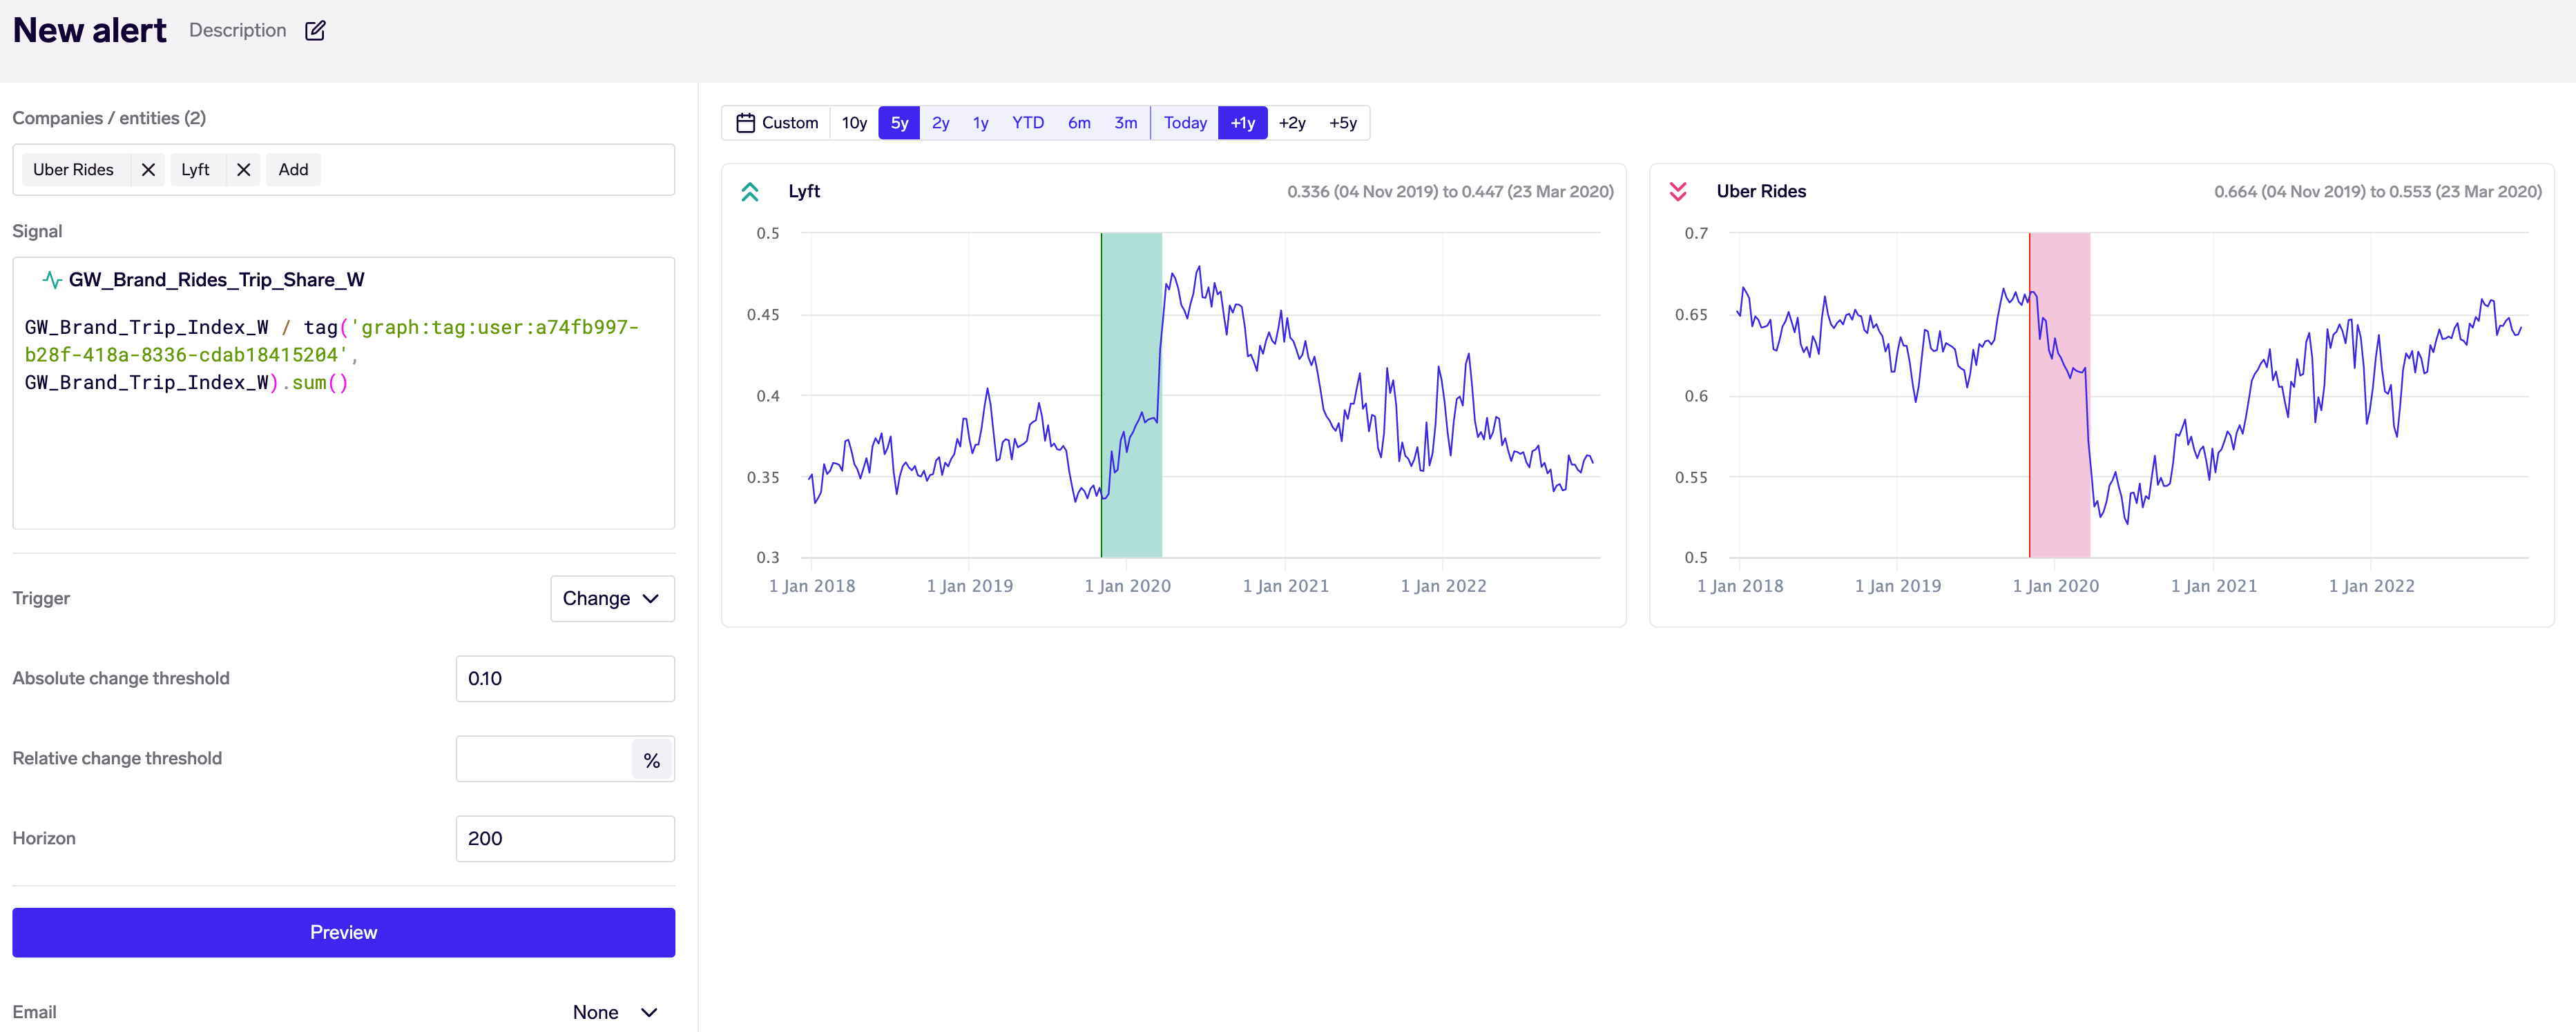Select the 6m range tab
The width and height of the screenshot is (2576, 1032).
[x=1079, y=123]
